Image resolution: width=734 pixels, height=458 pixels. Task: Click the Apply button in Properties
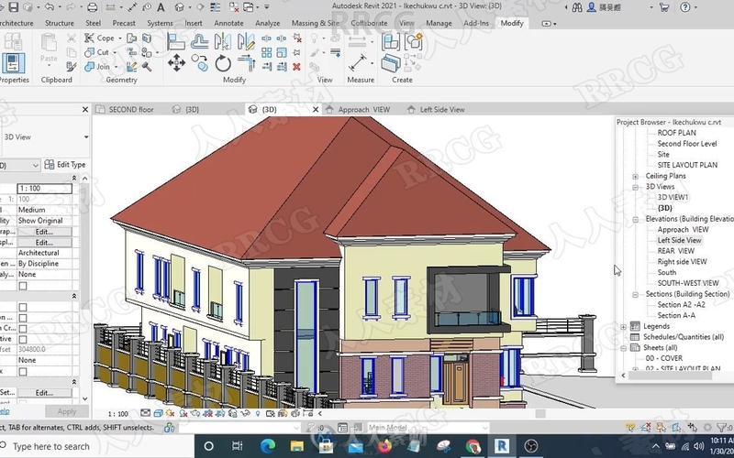tap(66, 411)
